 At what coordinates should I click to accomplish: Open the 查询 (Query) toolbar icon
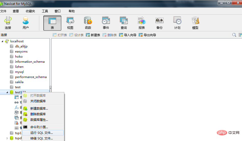click(124, 23)
